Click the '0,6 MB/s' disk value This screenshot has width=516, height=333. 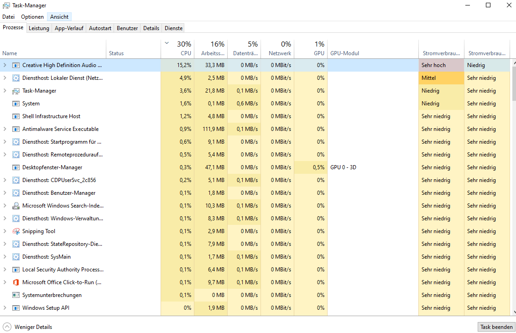[247, 104]
